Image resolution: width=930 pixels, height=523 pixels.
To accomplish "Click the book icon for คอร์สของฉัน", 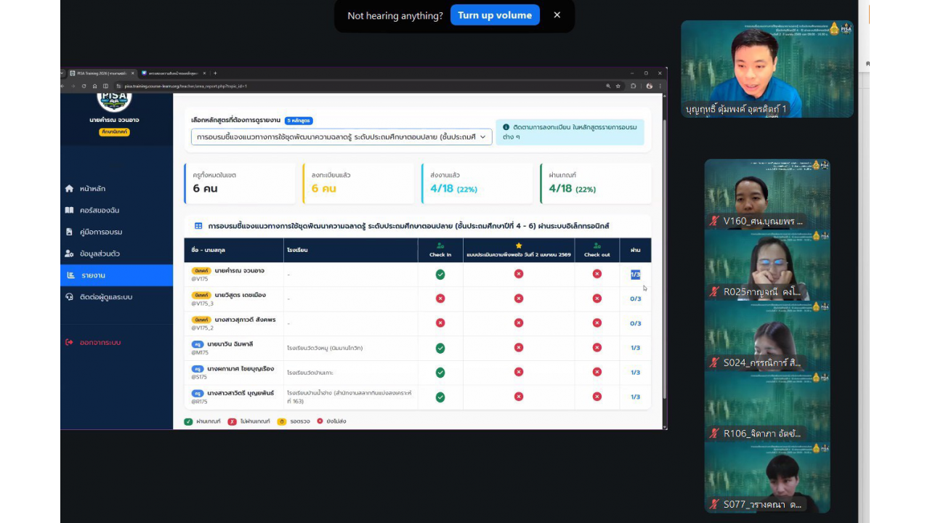I will click(69, 210).
